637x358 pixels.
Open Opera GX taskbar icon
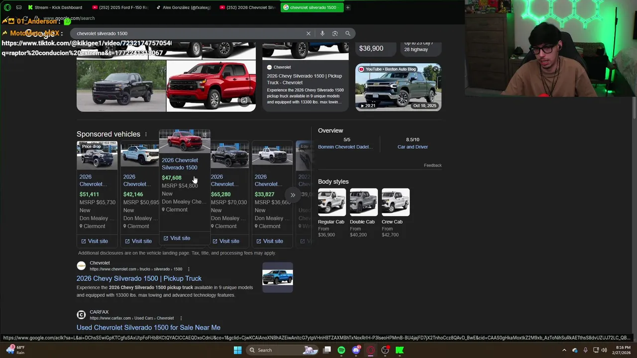(x=371, y=350)
